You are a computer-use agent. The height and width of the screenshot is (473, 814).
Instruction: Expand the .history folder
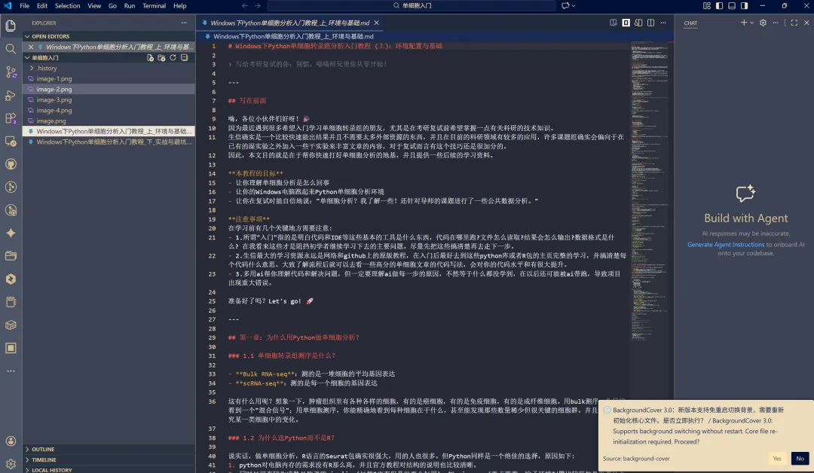click(x=109, y=68)
